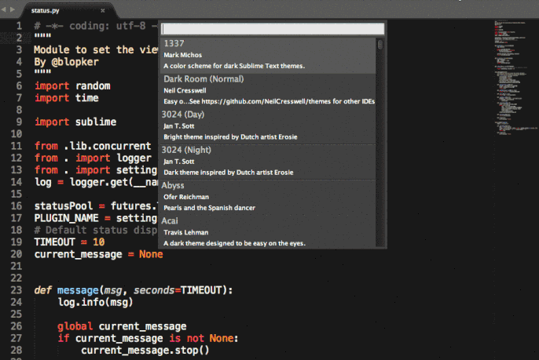Click the back navigation arrow in tab bar
This screenshot has width=539, height=360.
[3, 9]
